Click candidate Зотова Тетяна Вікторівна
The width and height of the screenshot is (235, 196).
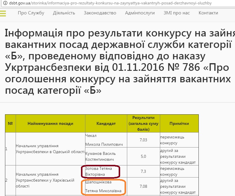click(106, 171)
